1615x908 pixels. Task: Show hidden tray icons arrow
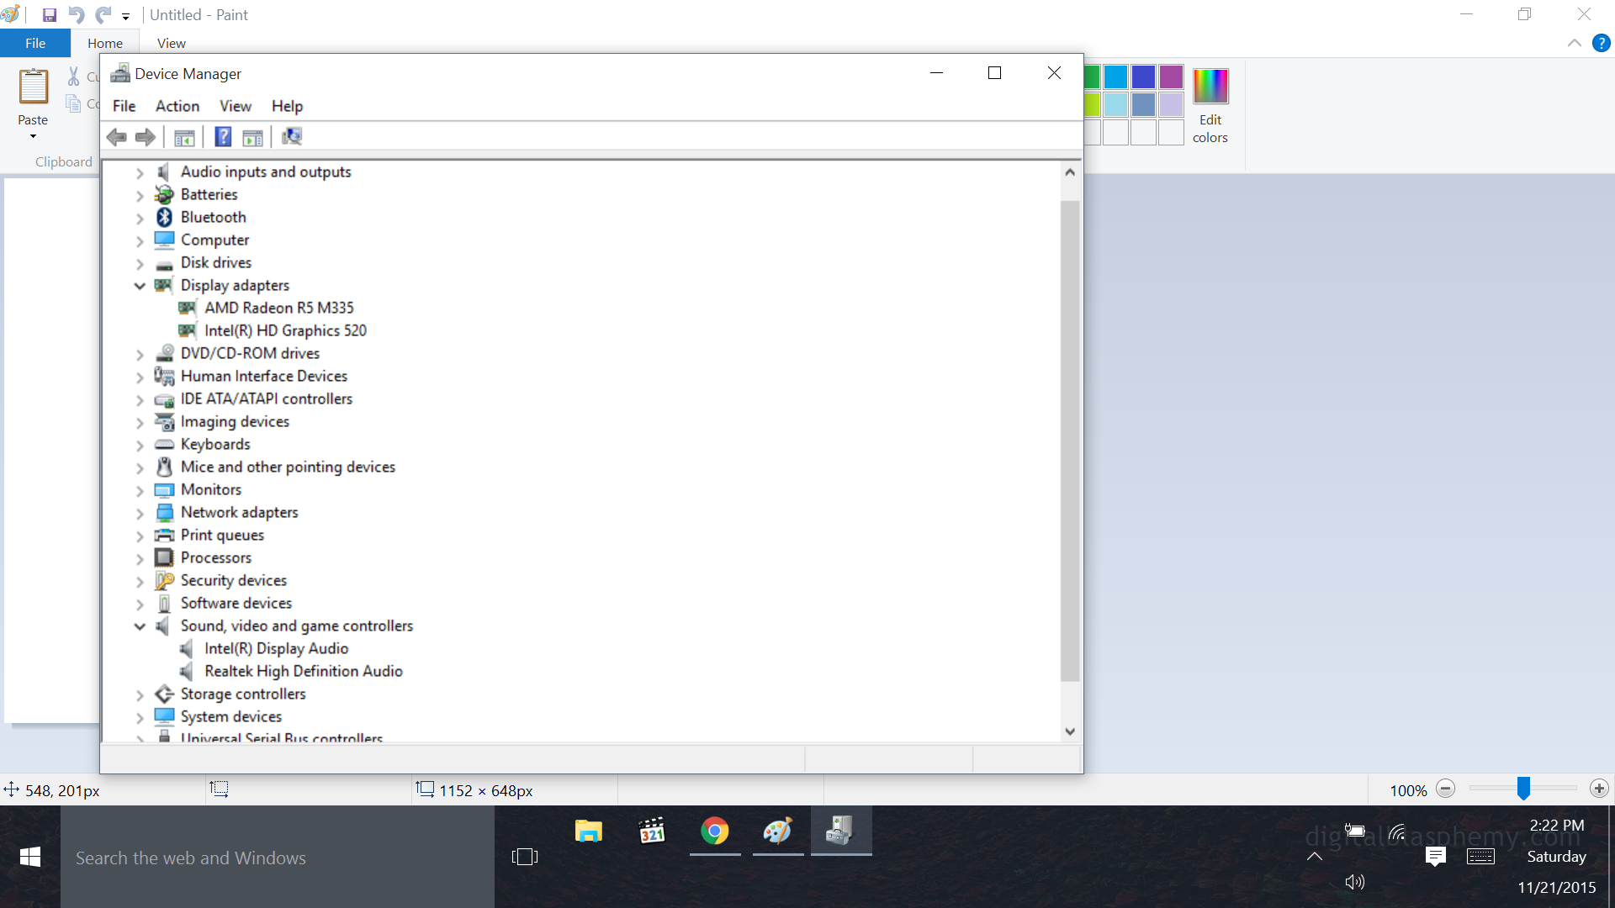click(1315, 857)
